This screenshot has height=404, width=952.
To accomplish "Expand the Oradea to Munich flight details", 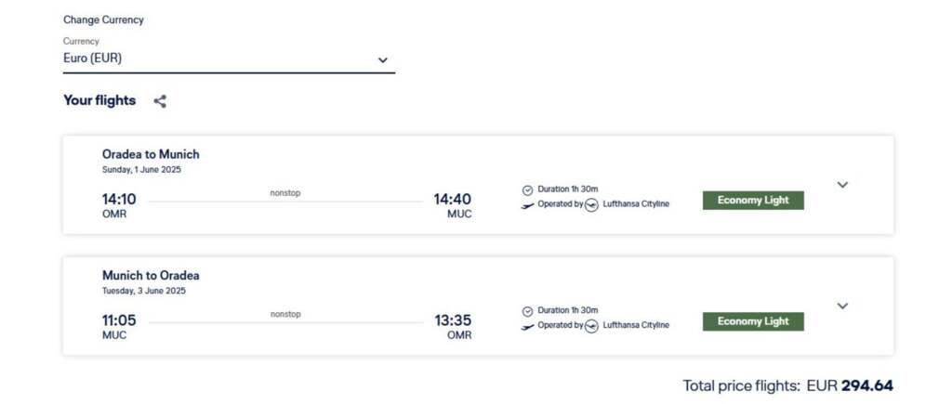I will [842, 185].
